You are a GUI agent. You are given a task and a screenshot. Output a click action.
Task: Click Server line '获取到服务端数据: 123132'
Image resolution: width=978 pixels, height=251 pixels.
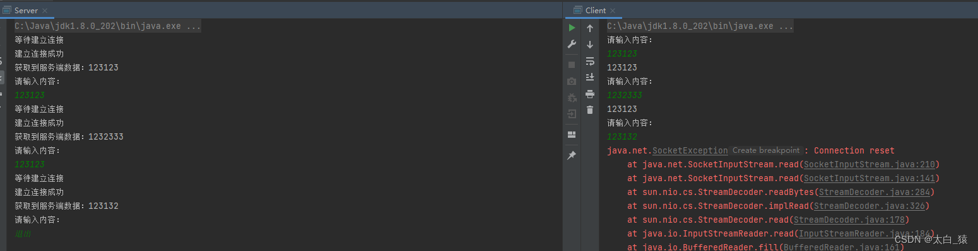[67, 206]
